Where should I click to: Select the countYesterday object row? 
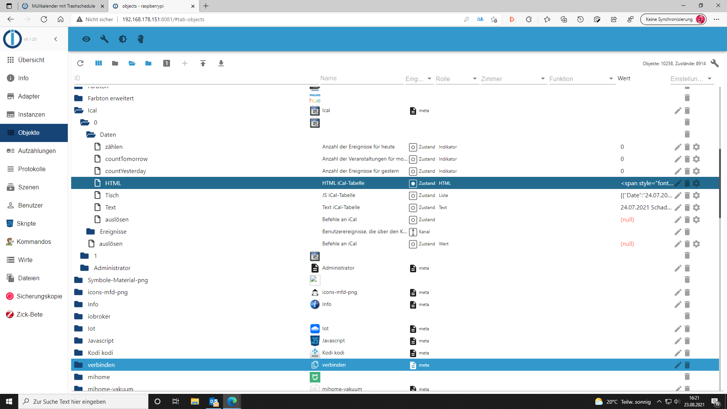(x=125, y=171)
